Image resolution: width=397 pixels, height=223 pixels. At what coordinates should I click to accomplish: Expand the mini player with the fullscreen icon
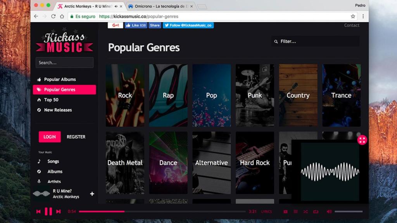362,140
